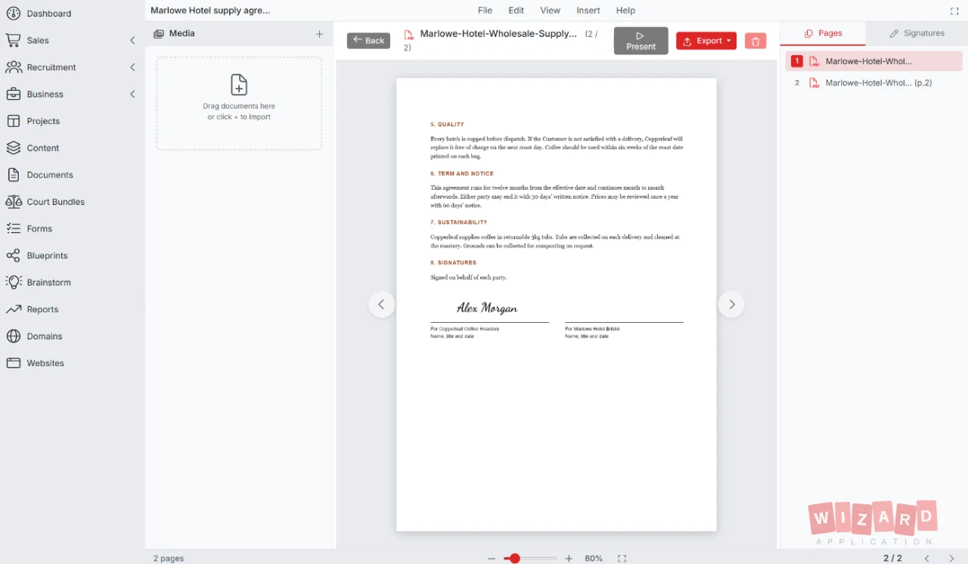The width and height of the screenshot is (968, 564).
Task: Open the Brainstorm sidebar link
Action: click(x=48, y=282)
